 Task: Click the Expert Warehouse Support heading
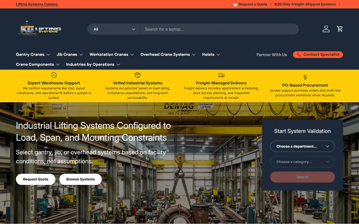point(54,83)
